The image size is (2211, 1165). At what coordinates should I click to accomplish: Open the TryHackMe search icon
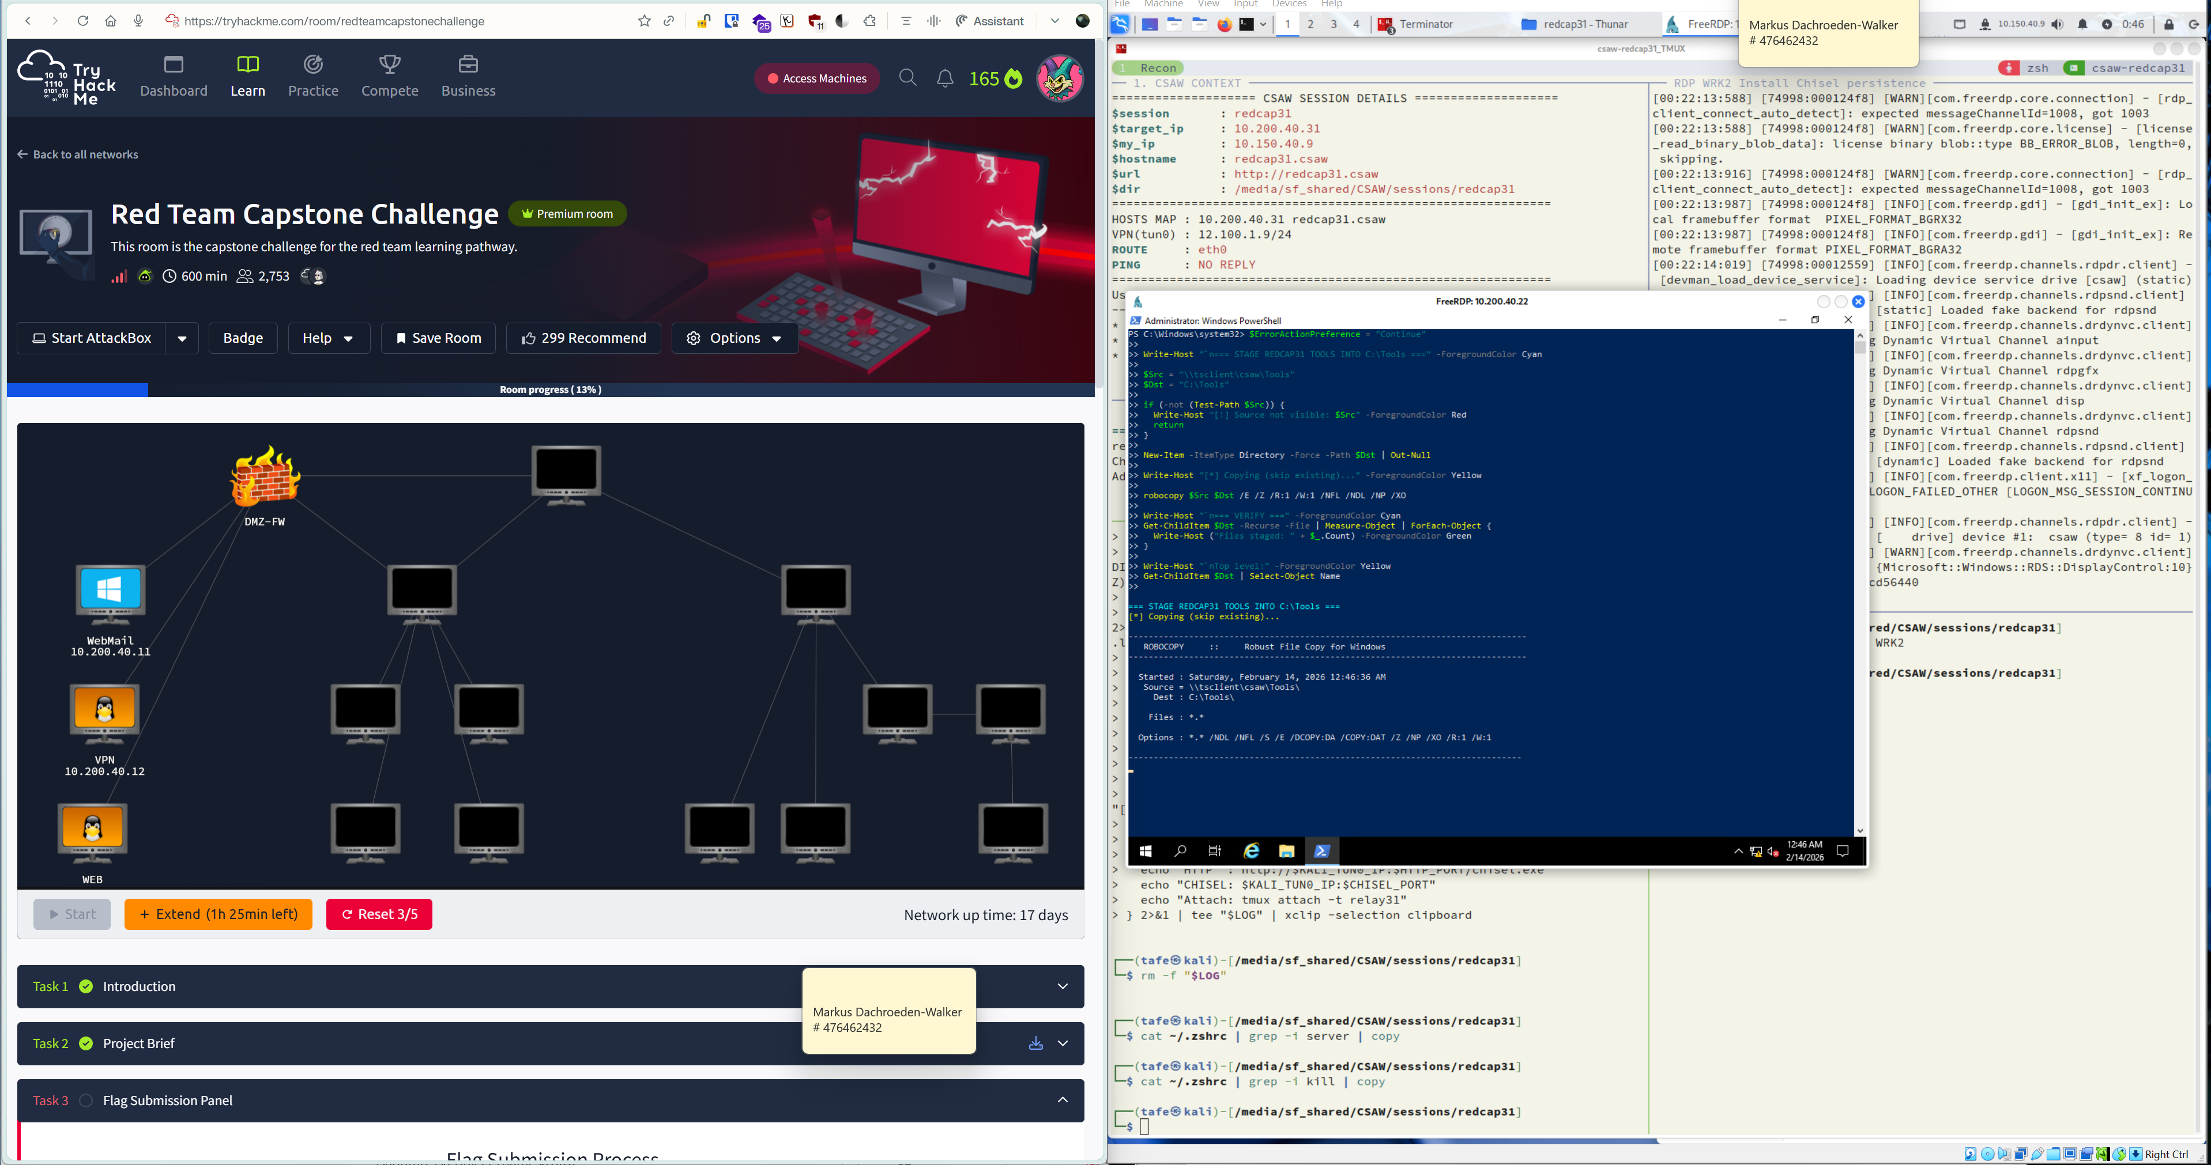[x=907, y=78]
